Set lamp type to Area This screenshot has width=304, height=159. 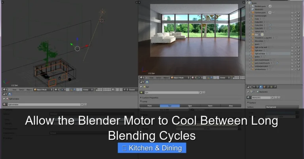tap(231, 106)
